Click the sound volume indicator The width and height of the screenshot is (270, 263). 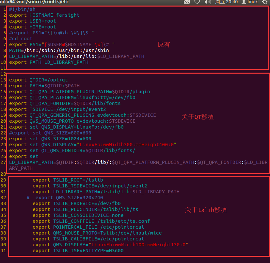pyautogui.click(x=208, y=2)
